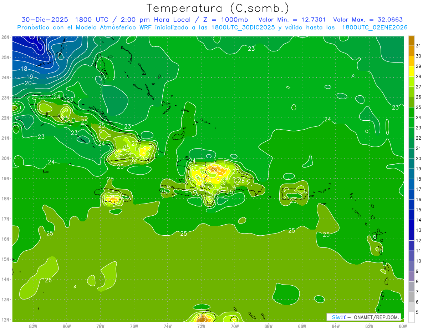Click the "21N" latitude axis label
428x331 pixels.
click(x=5, y=138)
